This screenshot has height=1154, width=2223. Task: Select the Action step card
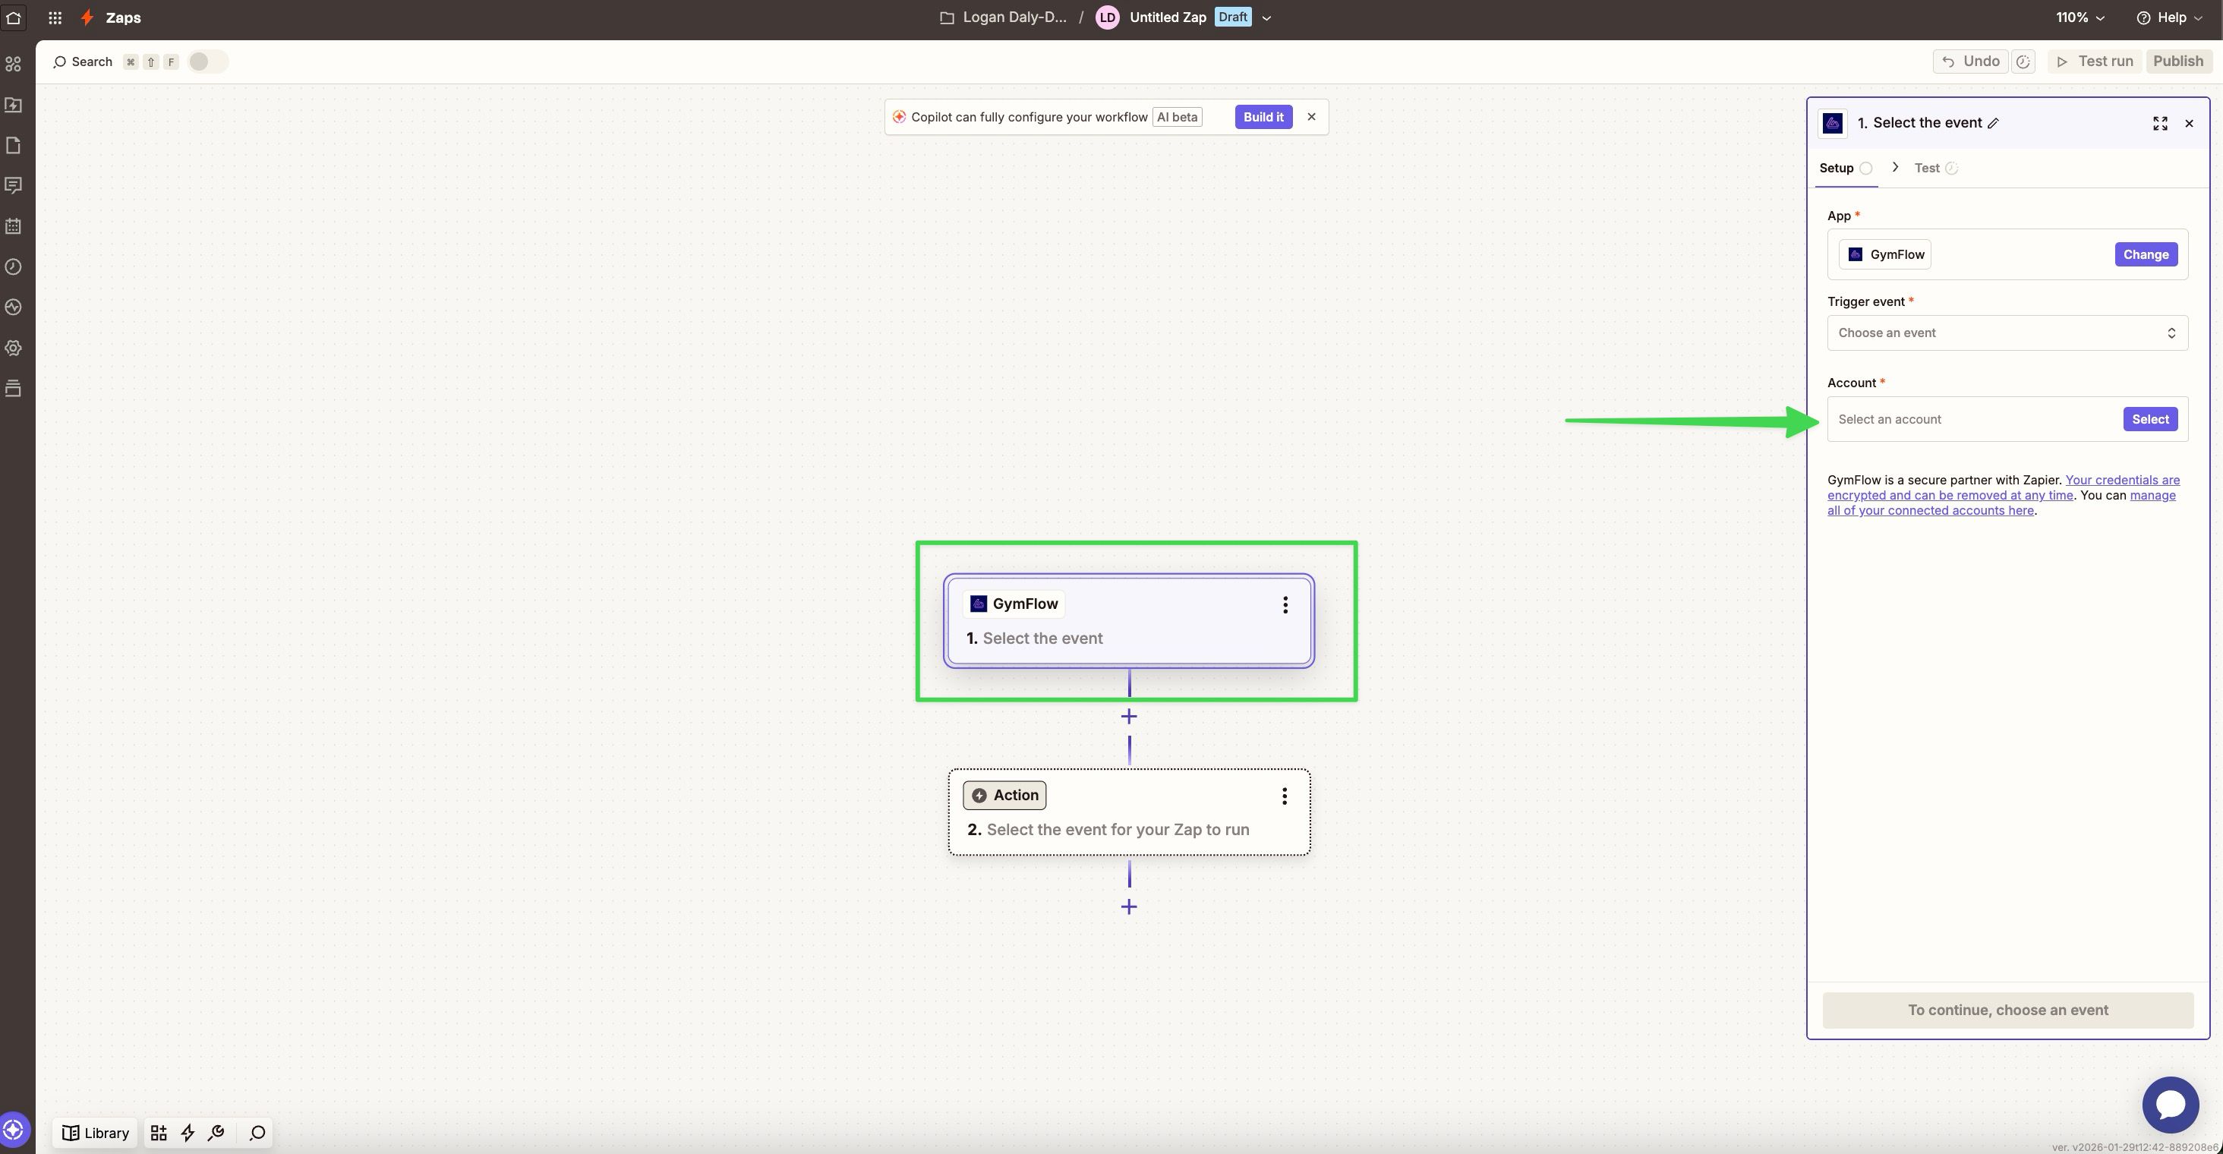coord(1129,812)
